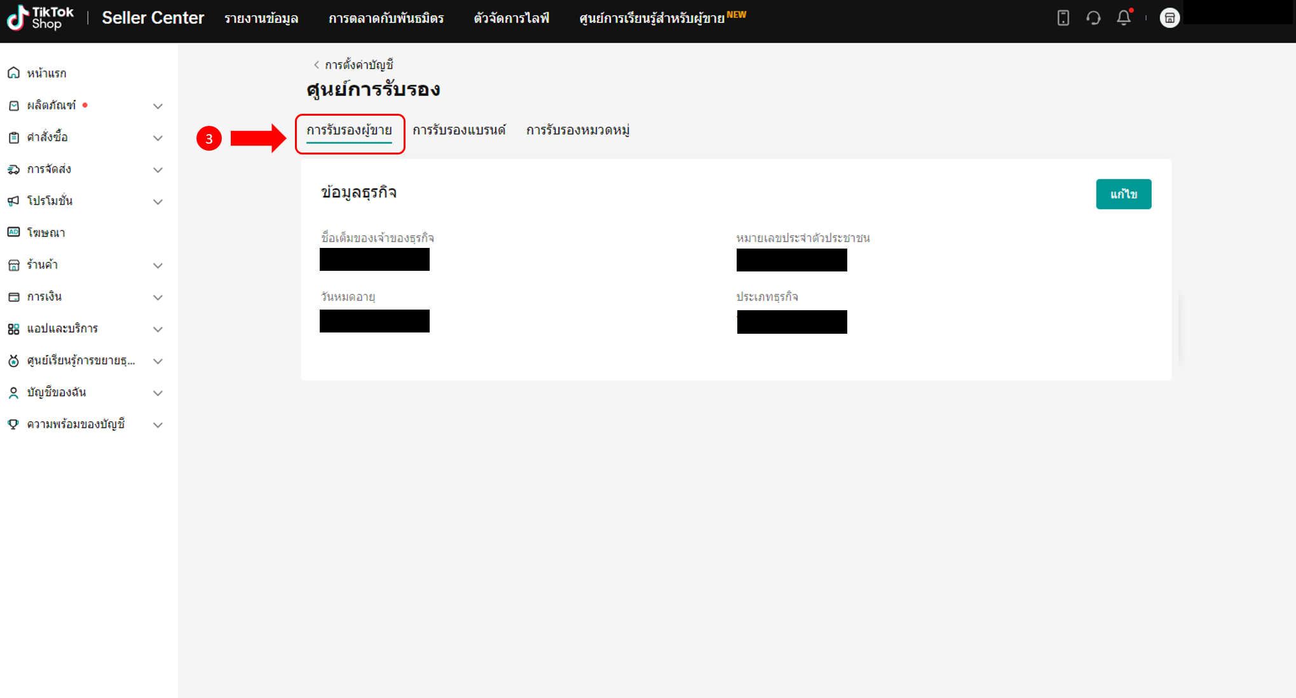Viewport: 1296px width, 698px height.
Task: Open the notifications bell icon
Action: pos(1123,18)
